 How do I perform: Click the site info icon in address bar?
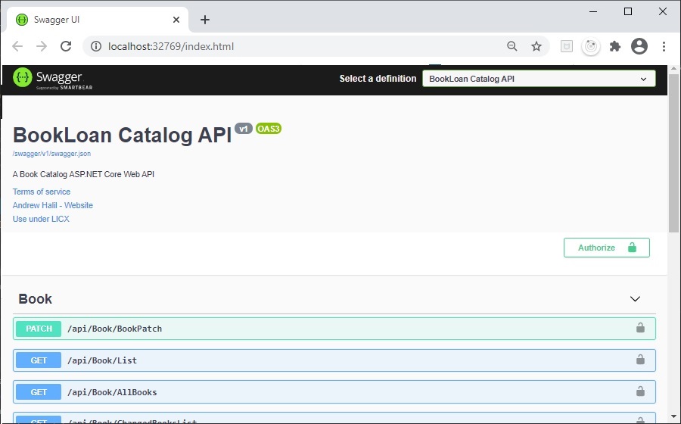pyautogui.click(x=96, y=46)
